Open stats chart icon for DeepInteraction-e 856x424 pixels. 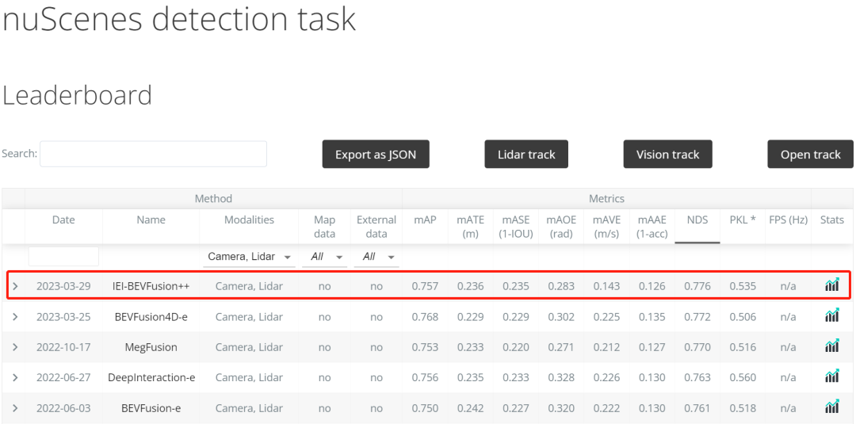click(x=831, y=377)
